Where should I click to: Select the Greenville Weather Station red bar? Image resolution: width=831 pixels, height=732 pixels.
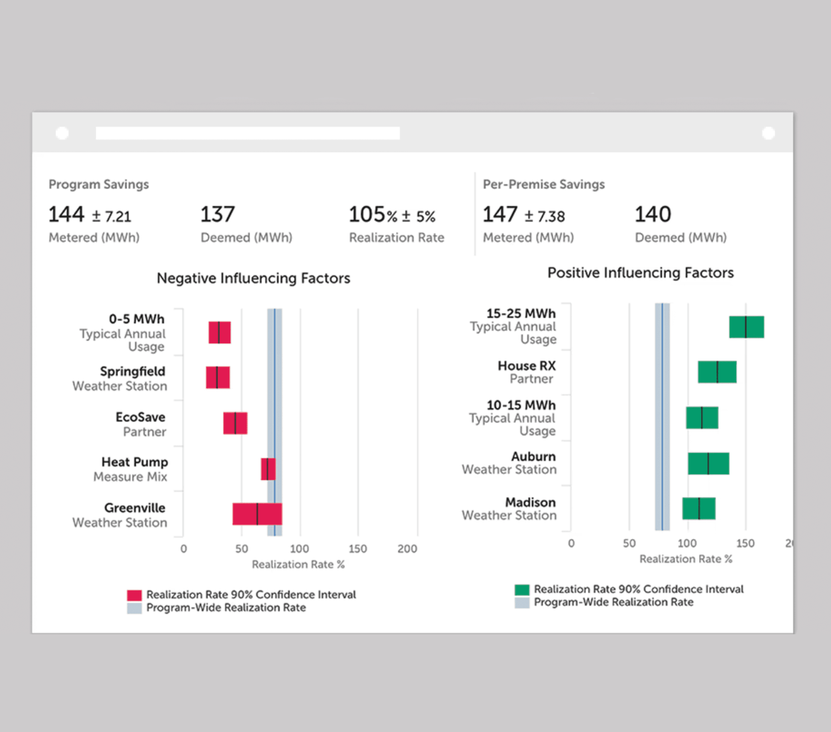tap(258, 513)
